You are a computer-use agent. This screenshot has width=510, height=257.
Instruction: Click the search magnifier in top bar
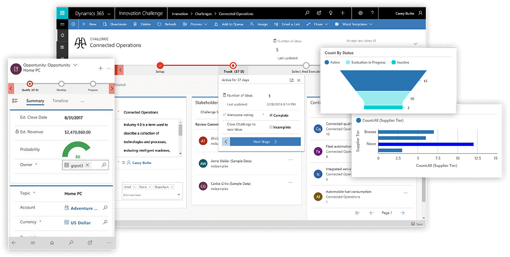point(306,12)
